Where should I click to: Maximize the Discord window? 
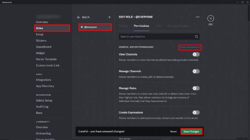242,2
